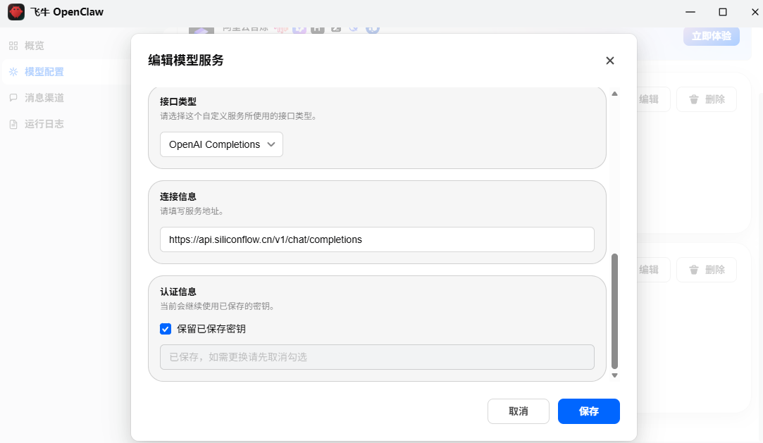
Task: Click the upper 删除 button in background
Action: (x=707, y=100)
